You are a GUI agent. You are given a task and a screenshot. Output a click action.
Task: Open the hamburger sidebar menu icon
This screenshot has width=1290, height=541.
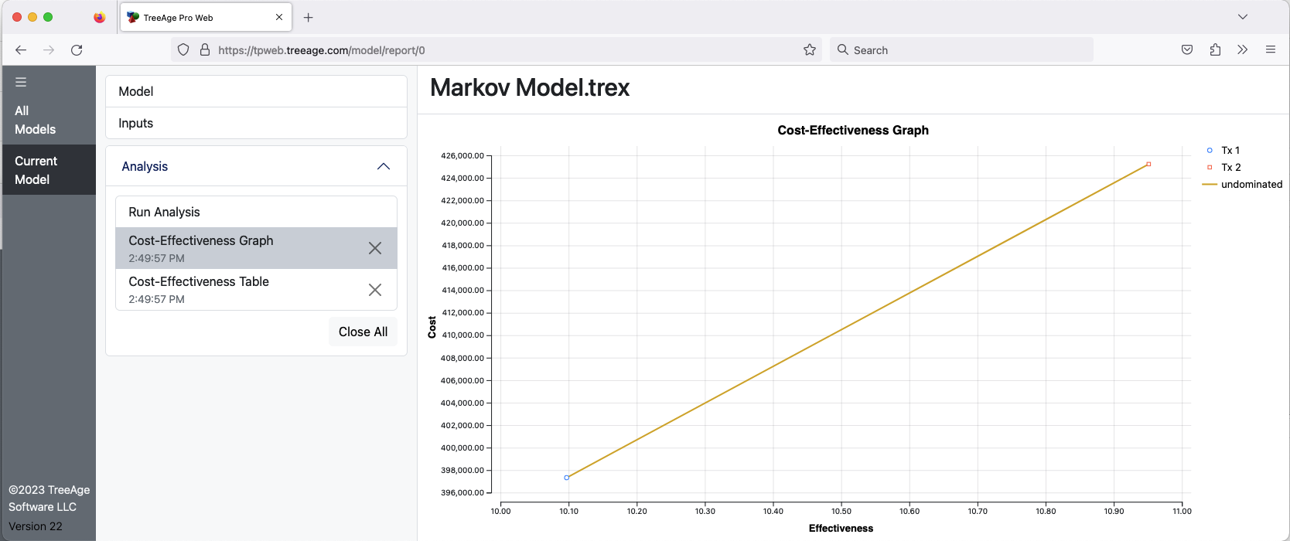coord(21,82)
